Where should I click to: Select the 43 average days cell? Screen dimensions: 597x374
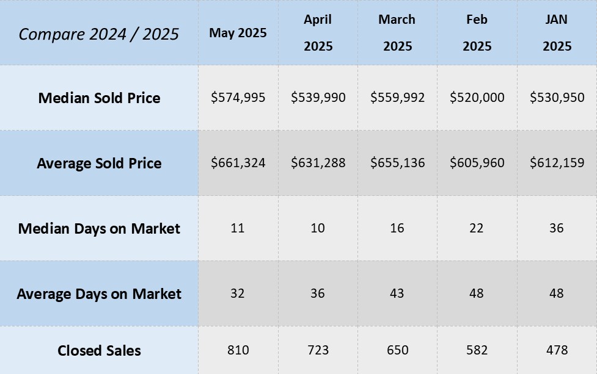pyautogui.click(x=397, y=293)
